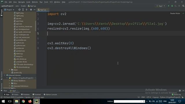The image size is (185, 104).
Task: Click the taskbar Address input field
Action: tap(127, 101)
